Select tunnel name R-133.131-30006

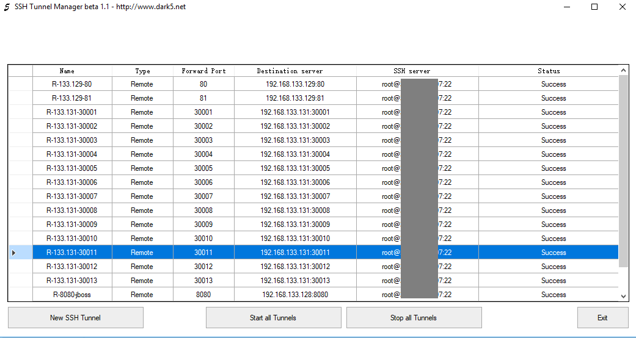72,182
